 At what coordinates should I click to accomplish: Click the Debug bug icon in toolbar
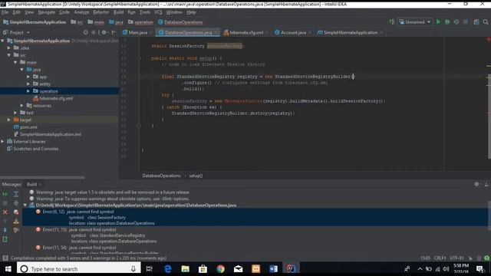447,22
